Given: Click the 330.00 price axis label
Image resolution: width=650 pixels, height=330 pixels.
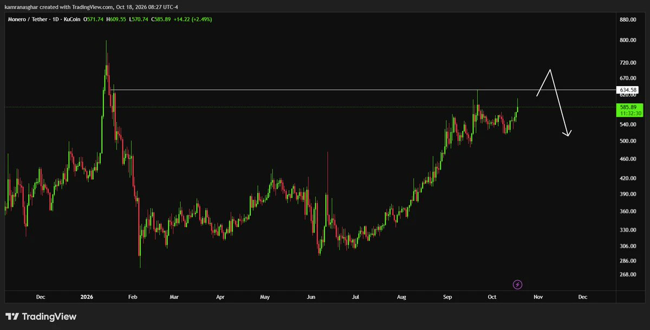Looking at the screenshot, I should 628,230.
